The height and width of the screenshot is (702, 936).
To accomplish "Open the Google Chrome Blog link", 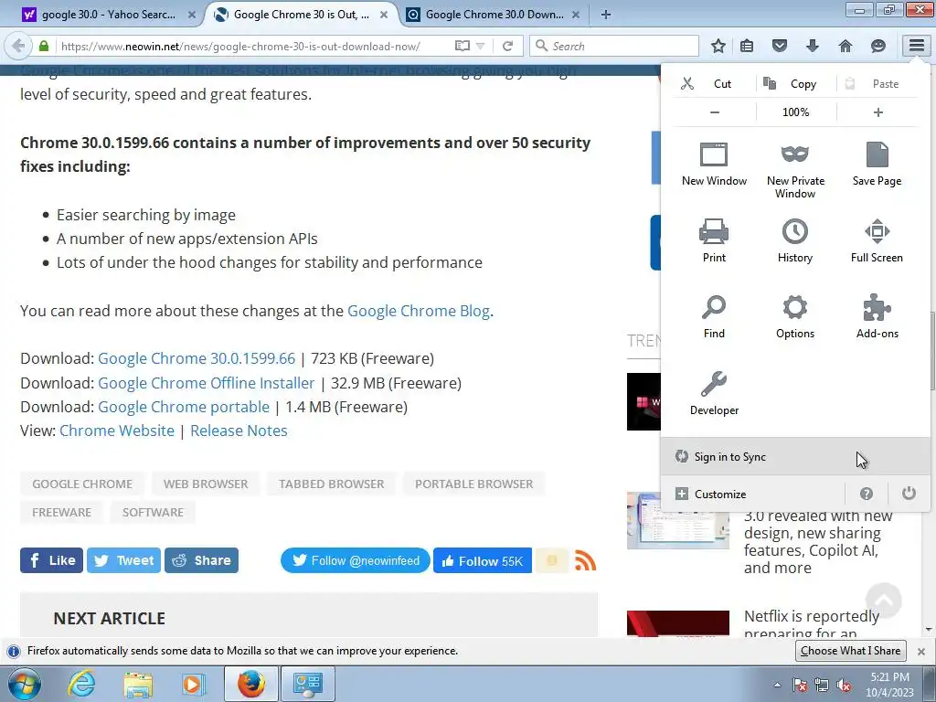I will click(419, 311).
